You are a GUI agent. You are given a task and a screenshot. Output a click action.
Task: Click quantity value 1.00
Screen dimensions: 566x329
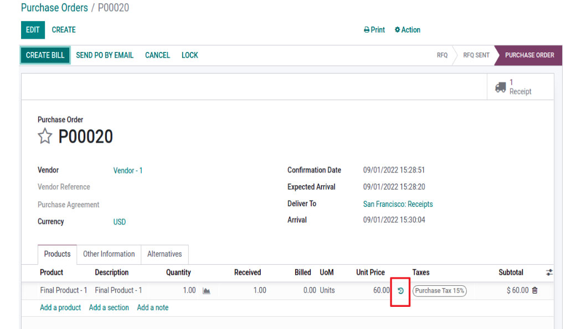189,290
